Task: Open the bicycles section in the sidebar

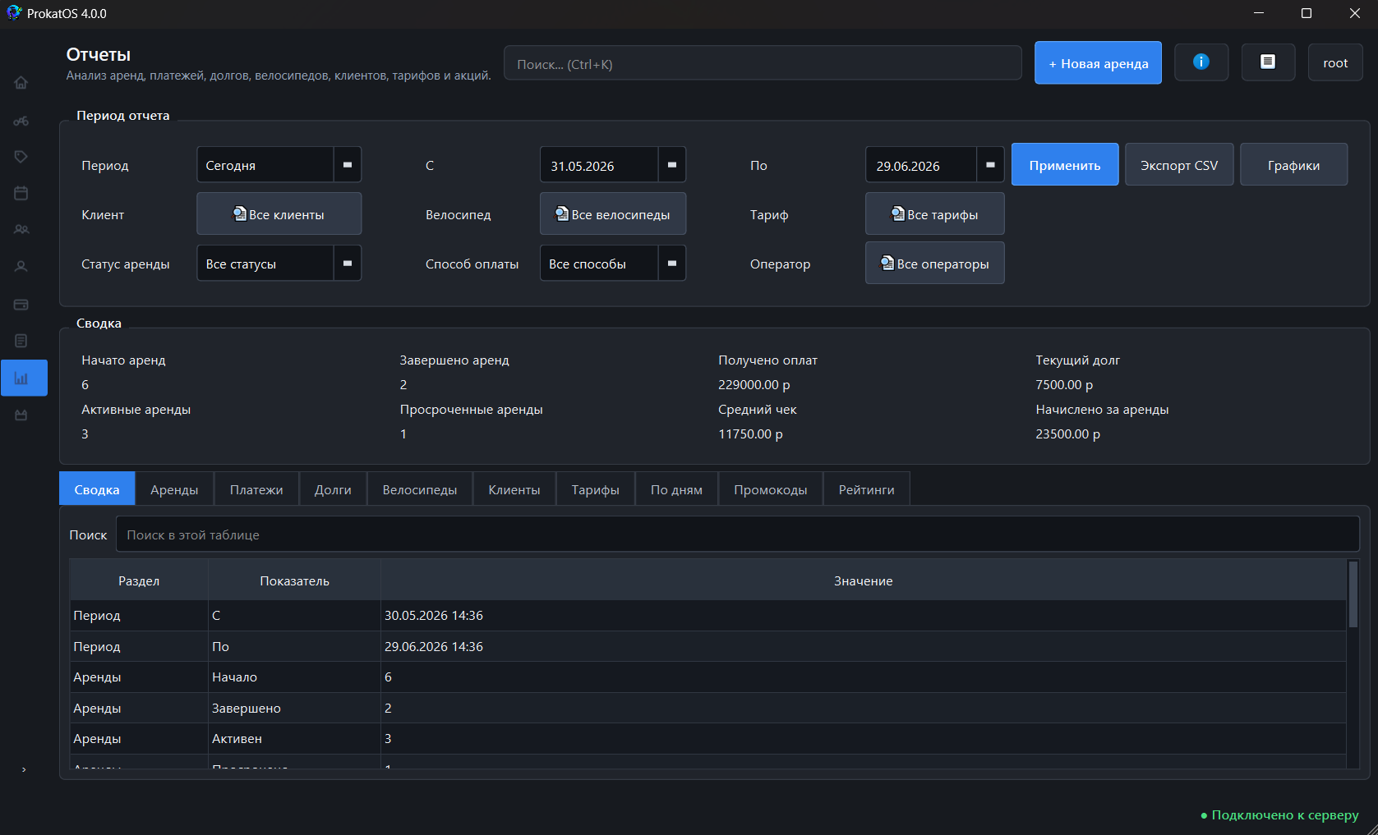Action: (x=21, y=121)
